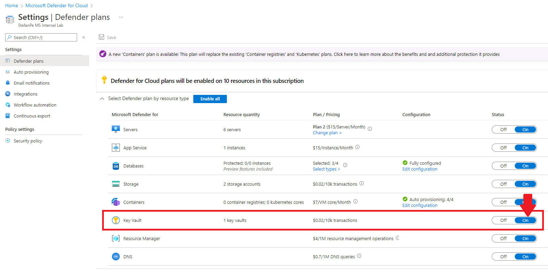Click the '1 key vaults' quantity cell
Screen dimensions: 548x274
235,221
